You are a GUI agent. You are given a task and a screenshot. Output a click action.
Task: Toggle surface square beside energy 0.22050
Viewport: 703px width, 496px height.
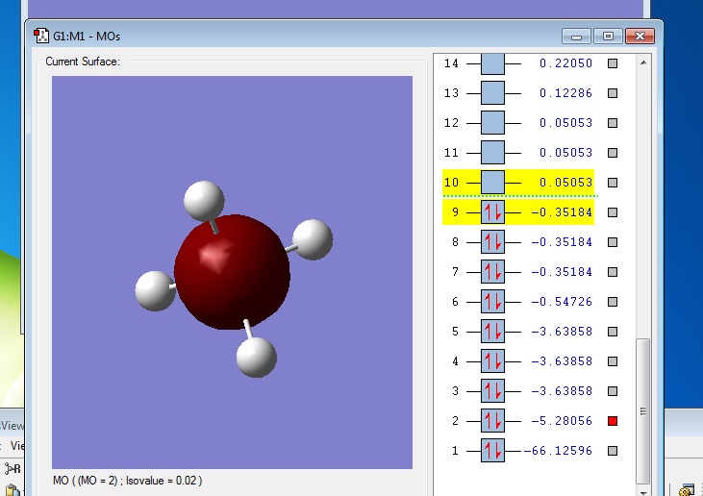coord(613,63)
